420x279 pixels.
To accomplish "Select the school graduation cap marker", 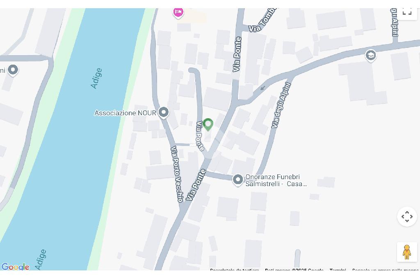I will coord(371,56).
